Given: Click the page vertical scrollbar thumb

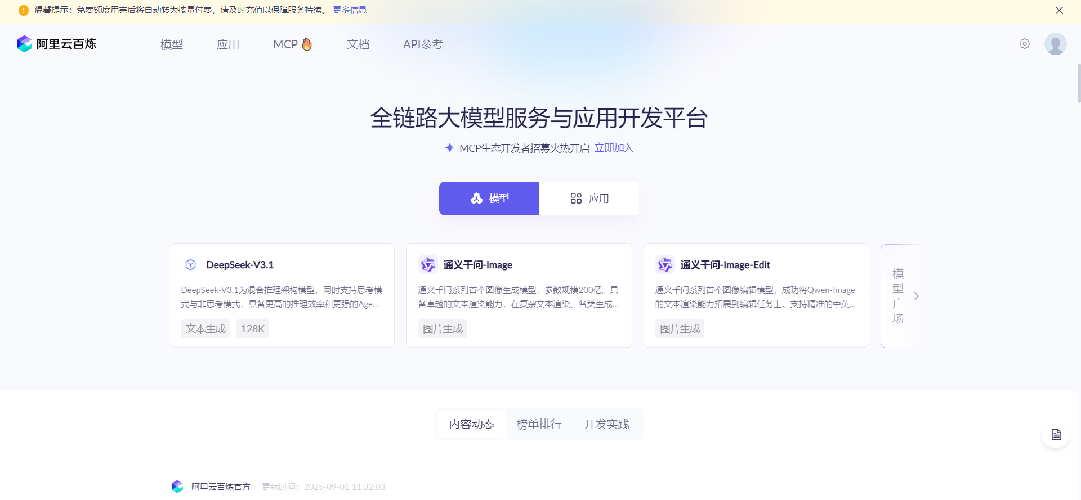Looking at the screenshot, I should click(x=1079, y=83).
